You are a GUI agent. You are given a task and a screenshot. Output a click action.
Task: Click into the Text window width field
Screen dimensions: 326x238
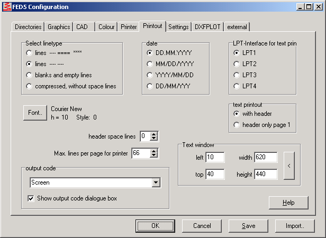pos(266,157)
